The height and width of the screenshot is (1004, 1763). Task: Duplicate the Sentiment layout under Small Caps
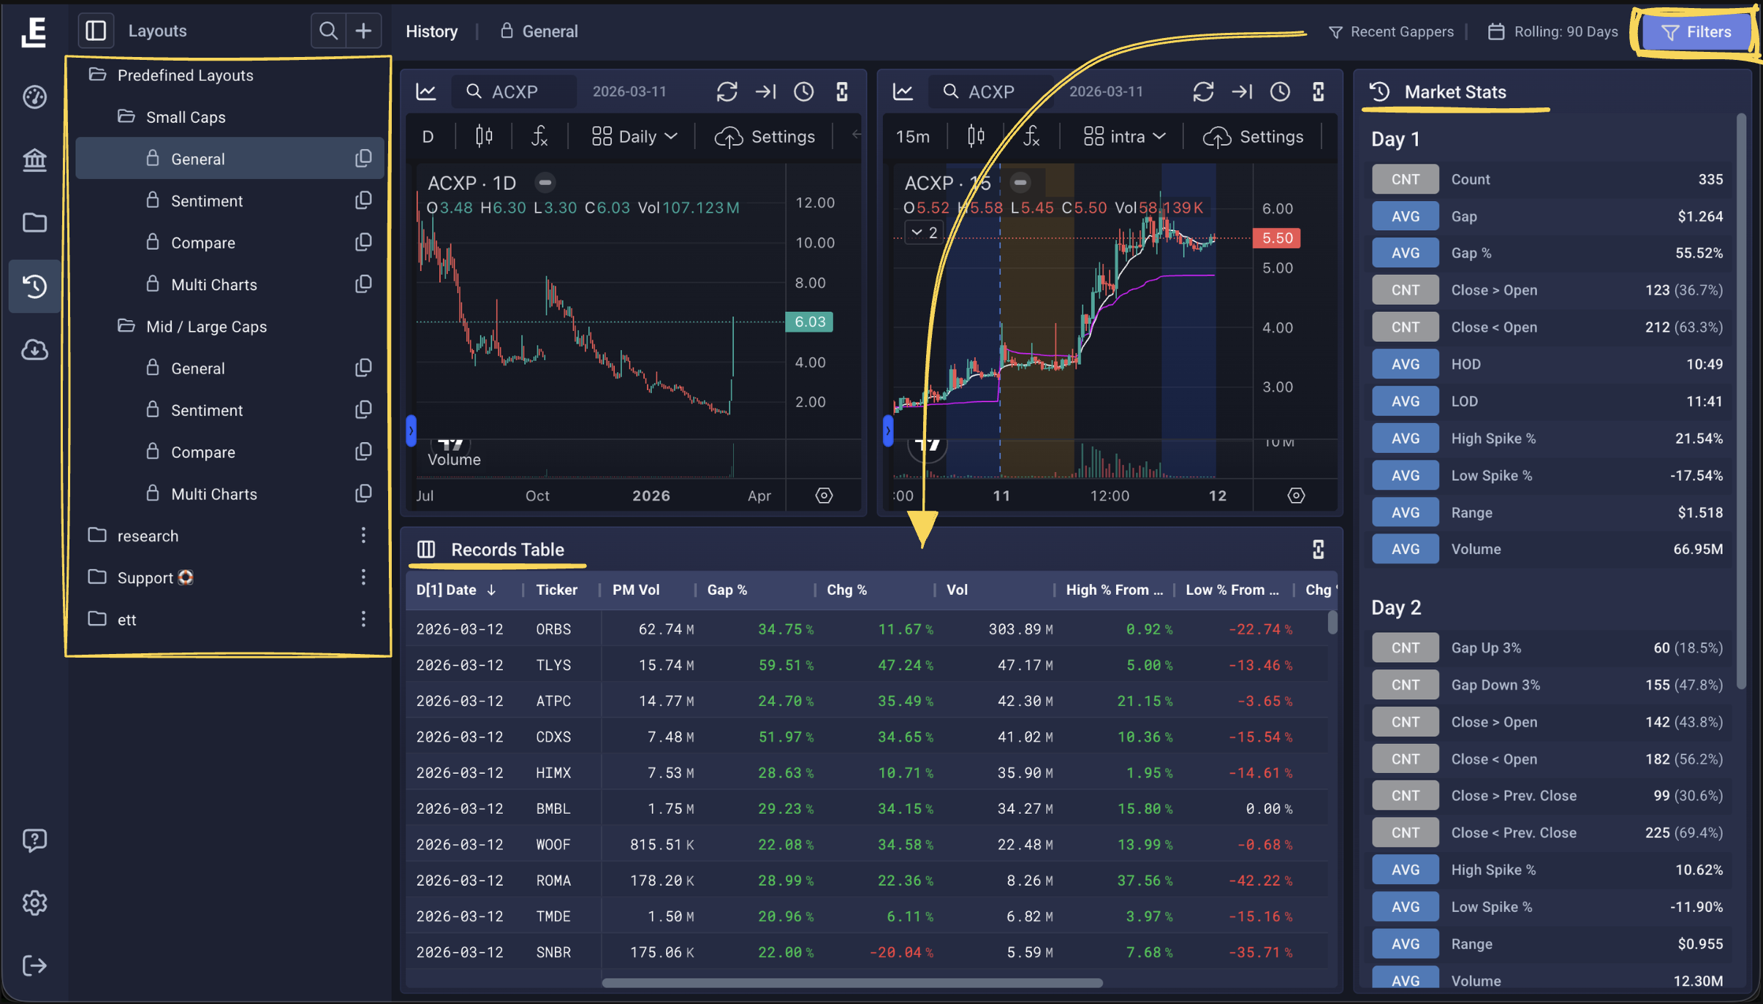coord(363,200)
